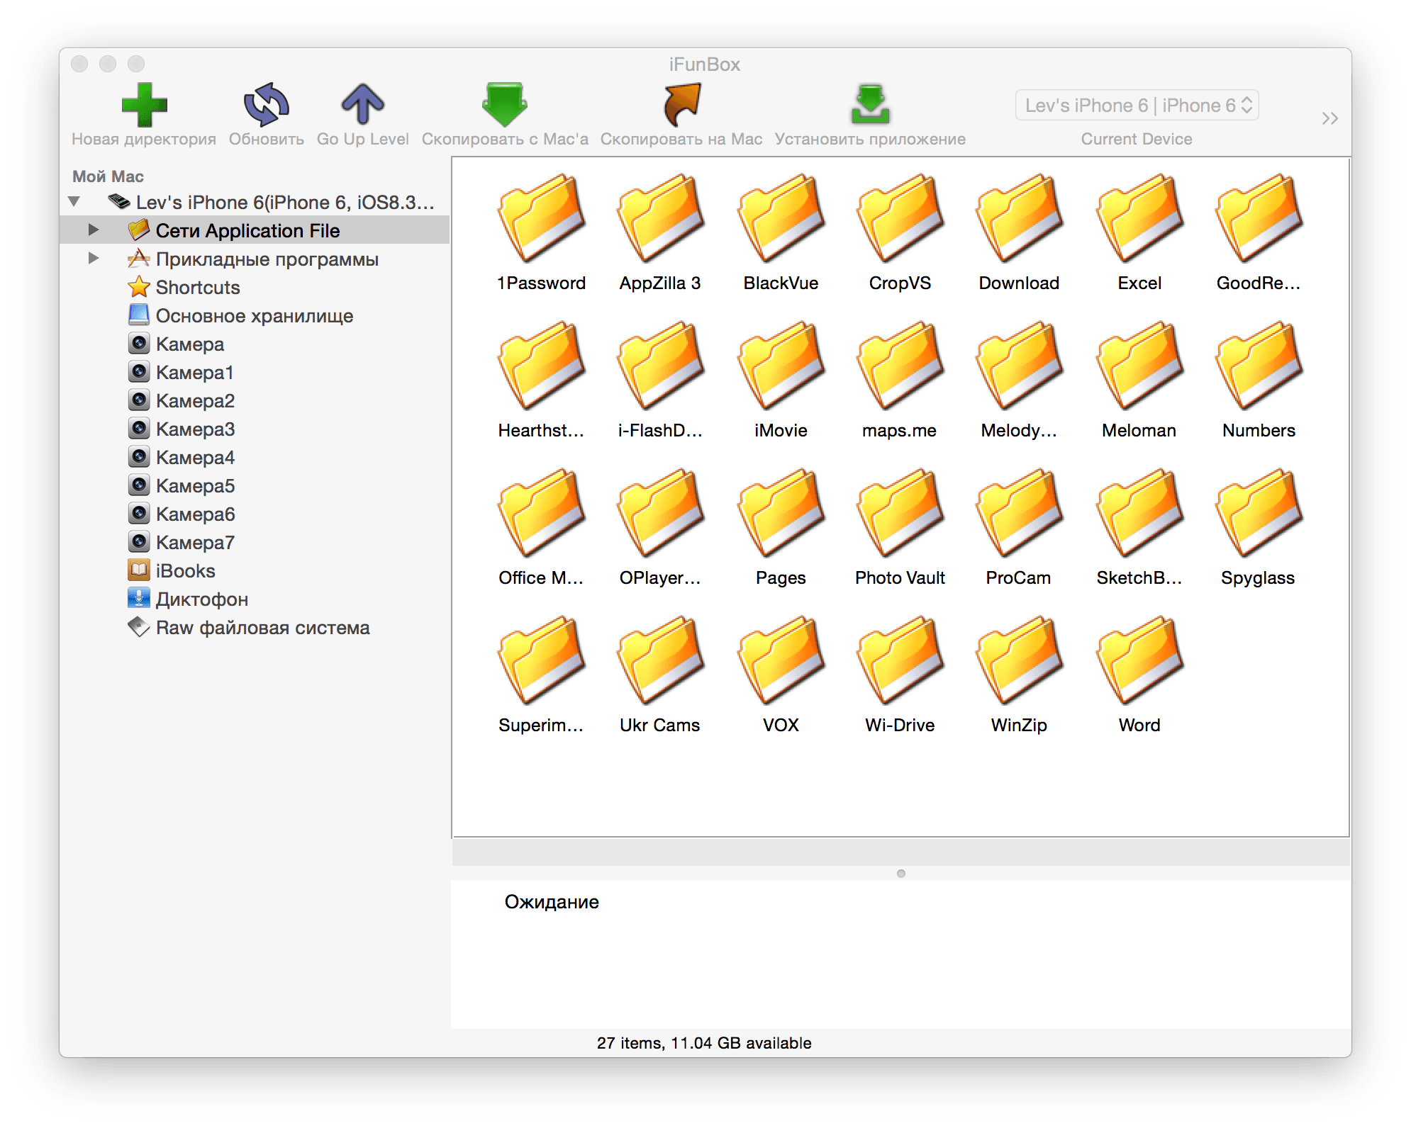This screenshot has width=1411, height=1128.
Task: Select the Numbers folder
Action: tap(1259, 380)
